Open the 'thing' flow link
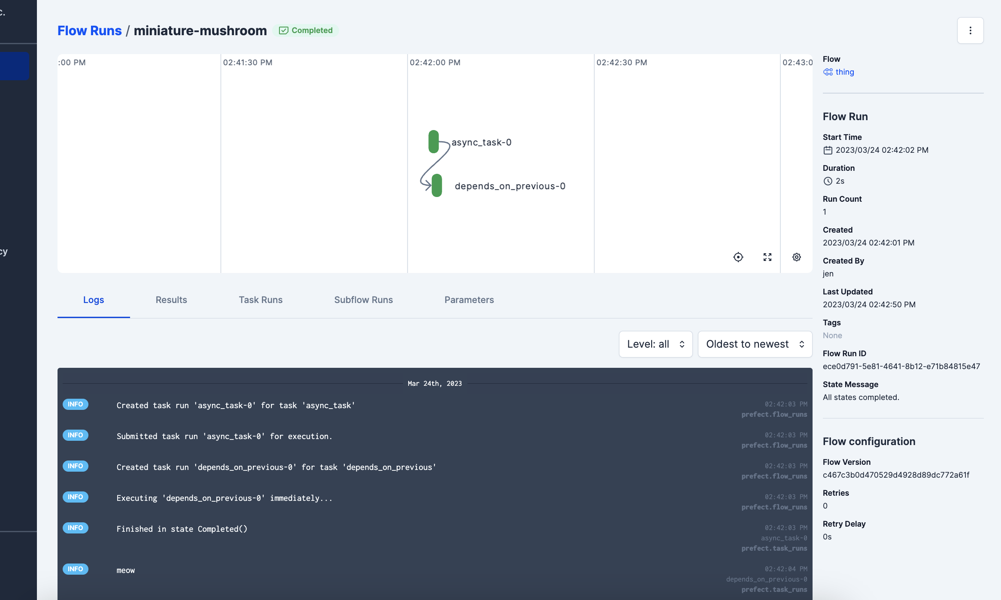 pyautogui.click(x=844, y=72)
